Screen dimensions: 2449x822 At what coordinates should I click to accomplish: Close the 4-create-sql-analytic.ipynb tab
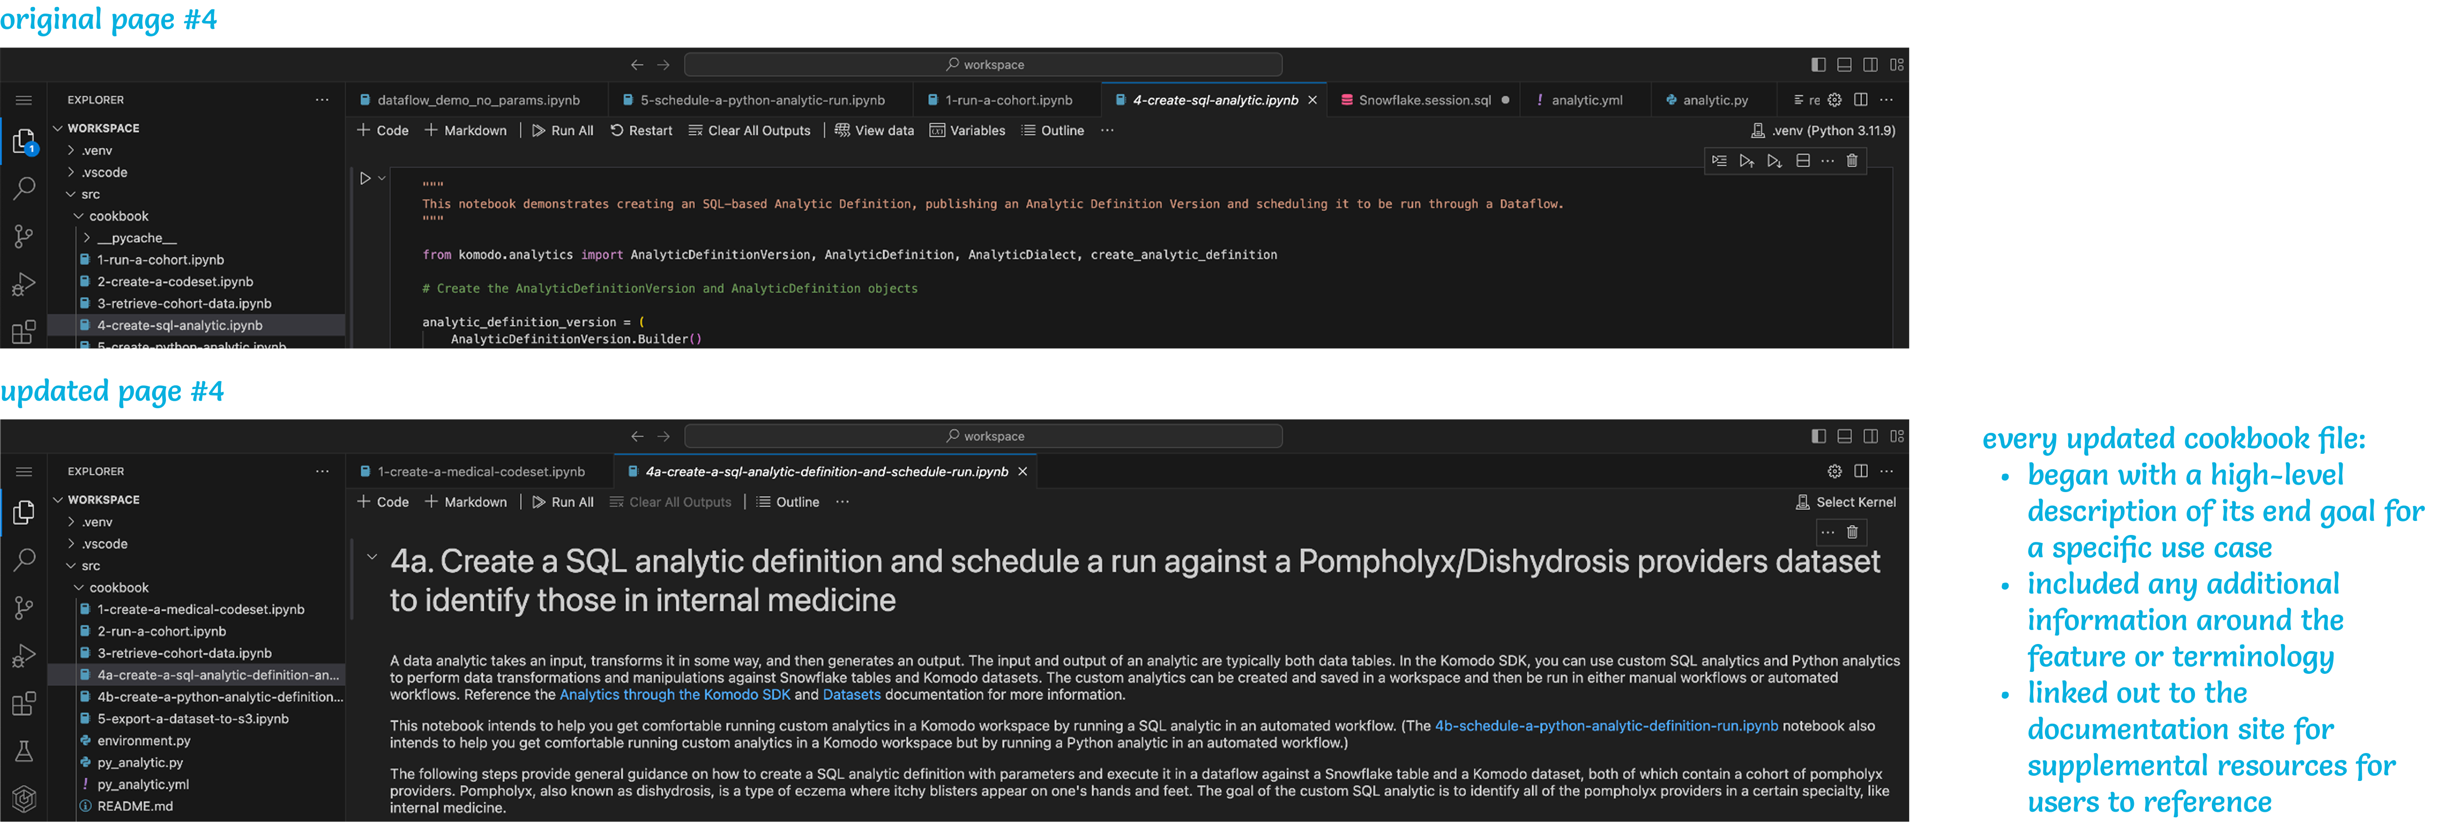1313,100
